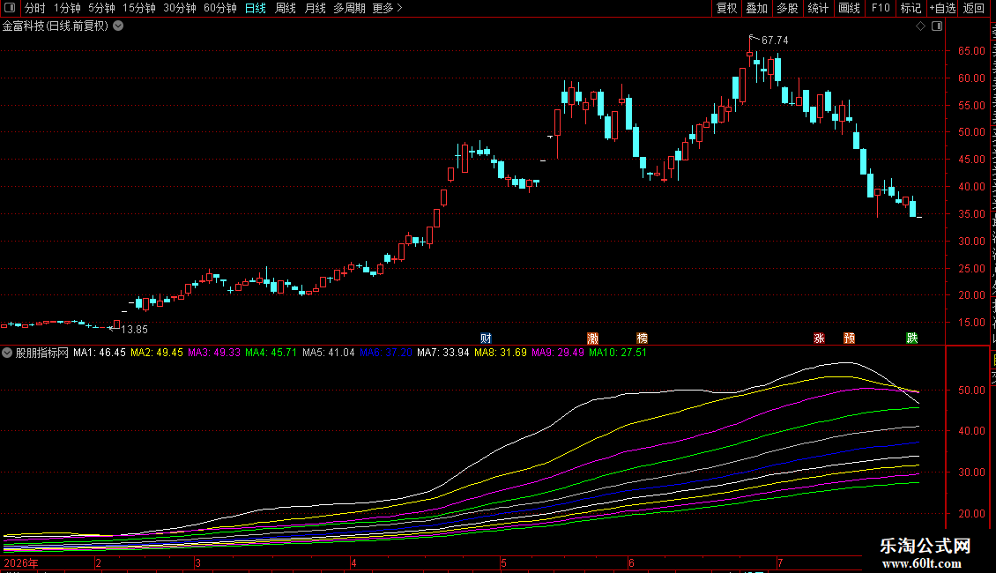The height and width of the screenshot is (573, 996).
Task: Click 返回 to go back
Action: tap(973, 8)
